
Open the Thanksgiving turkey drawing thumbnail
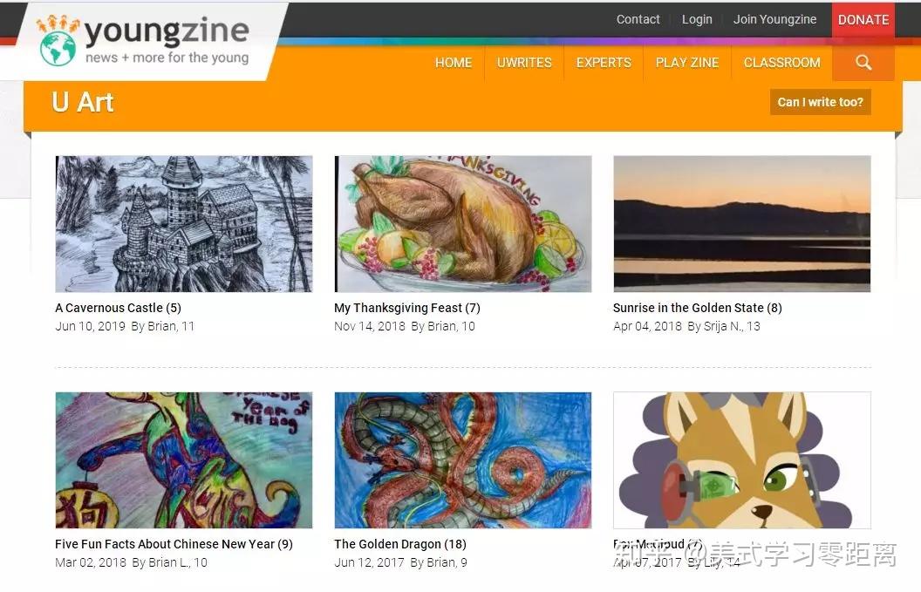point(463,224)
